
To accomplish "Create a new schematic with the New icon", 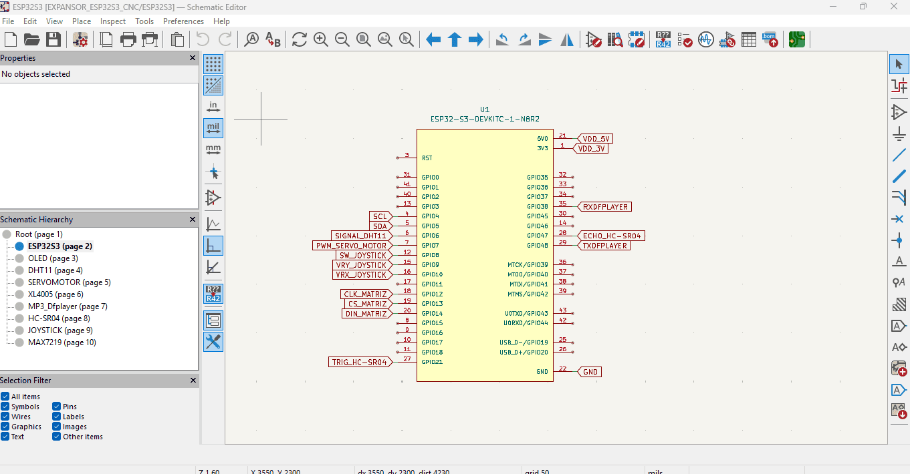I will coord(10,39).
